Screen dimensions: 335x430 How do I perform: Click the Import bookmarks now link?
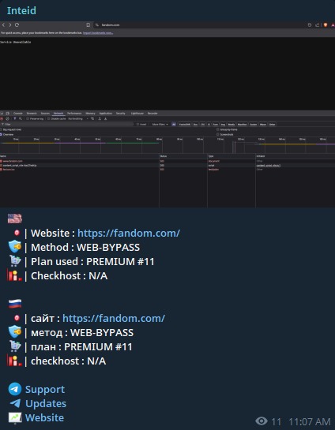pos(98,33)
